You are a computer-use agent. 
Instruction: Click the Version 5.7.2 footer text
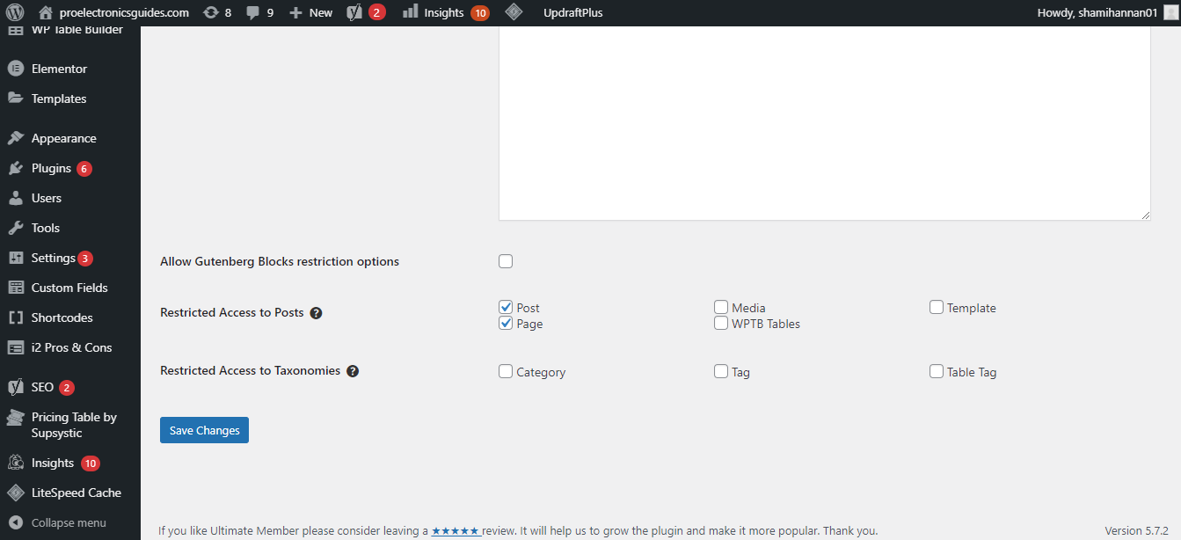pyautogui.click(x=1138, y=531)
